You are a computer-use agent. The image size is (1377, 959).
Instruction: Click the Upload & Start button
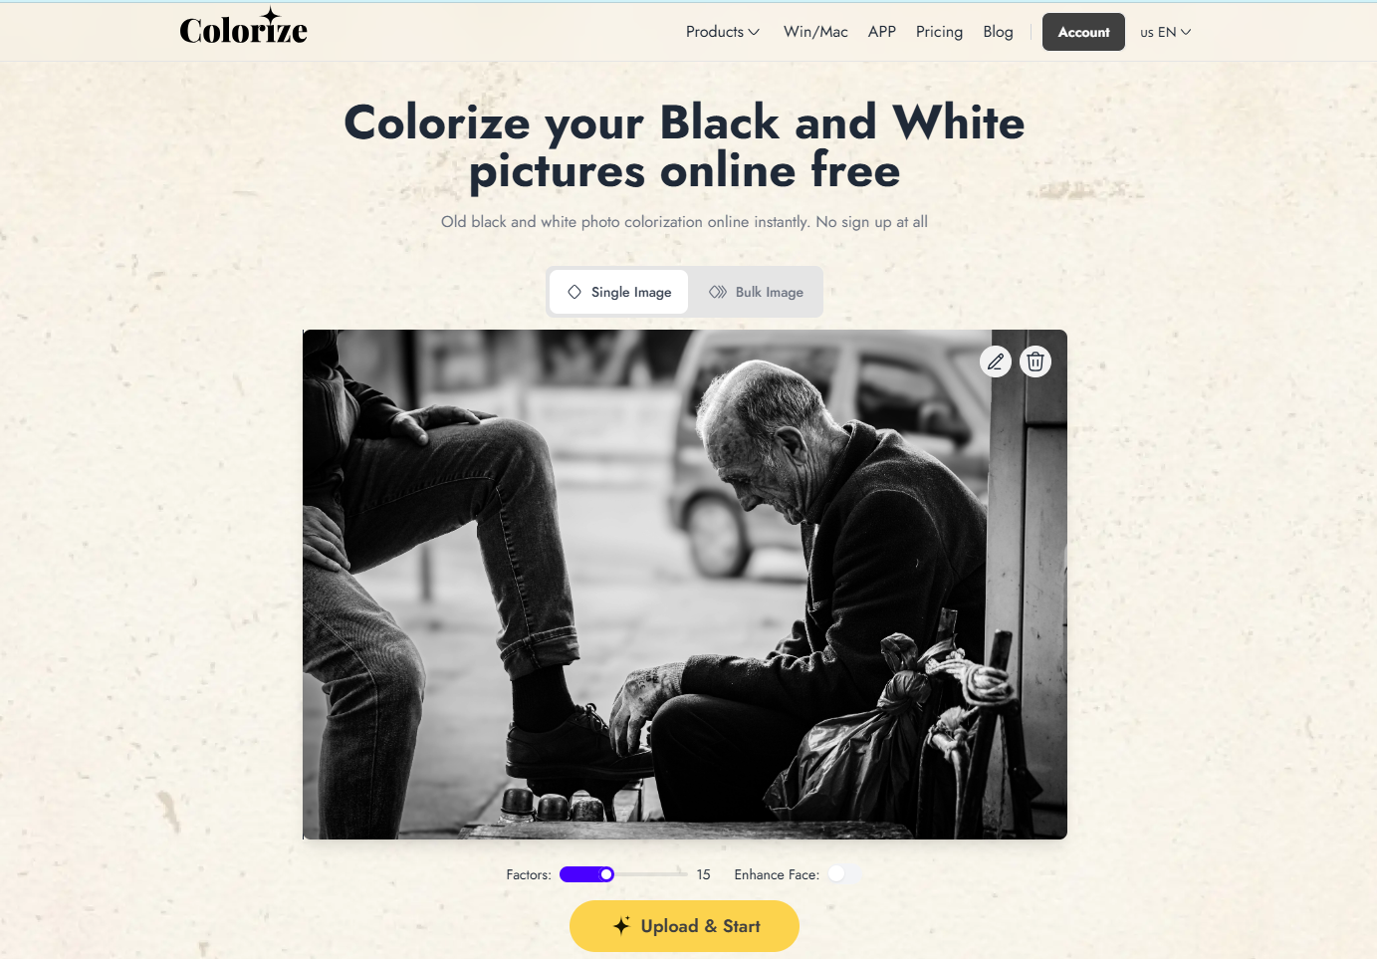click(684, 926)
